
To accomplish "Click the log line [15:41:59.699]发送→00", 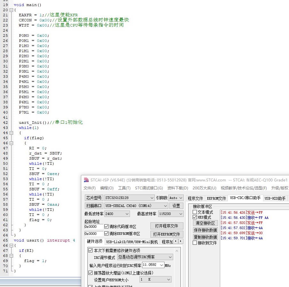I will (x=241, y=233).
